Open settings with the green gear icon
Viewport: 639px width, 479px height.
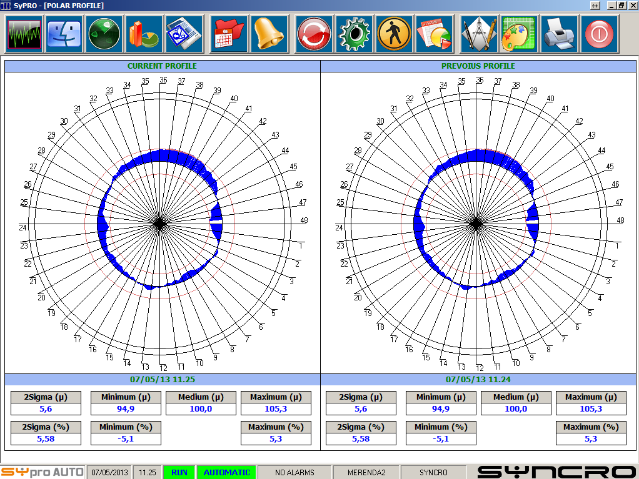click(x=354, y=34)
